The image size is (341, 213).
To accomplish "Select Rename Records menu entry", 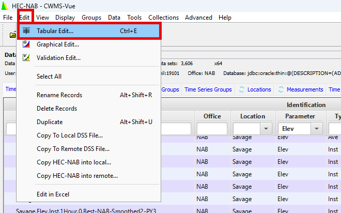I will (59, 95).
